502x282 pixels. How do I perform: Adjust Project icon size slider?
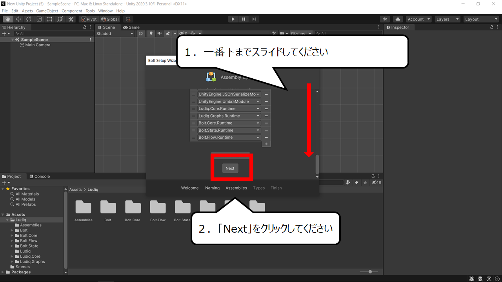(x=370, y=271)
